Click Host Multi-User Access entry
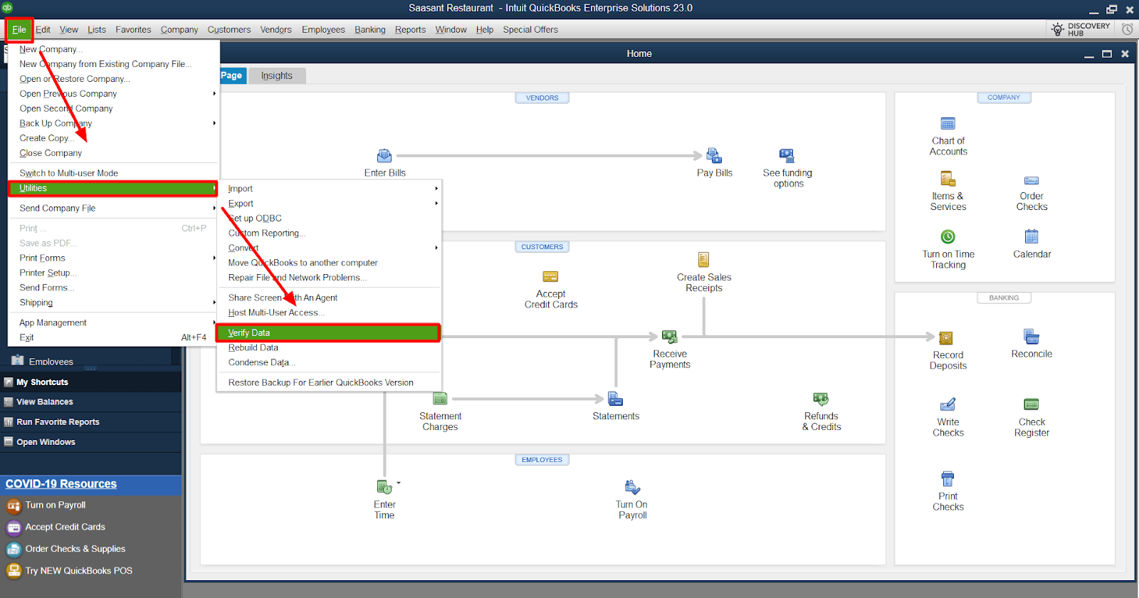1139x598 pixels. (x=329, y=313)
